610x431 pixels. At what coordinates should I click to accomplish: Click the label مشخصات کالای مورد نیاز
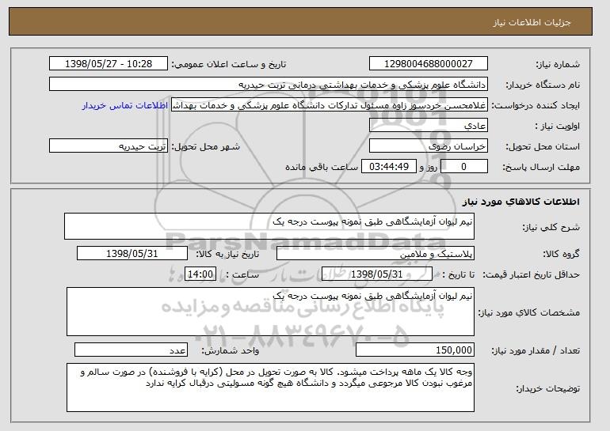point(528,312)
